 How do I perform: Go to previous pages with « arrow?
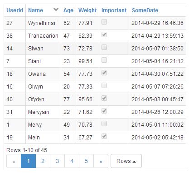[14, 161]
